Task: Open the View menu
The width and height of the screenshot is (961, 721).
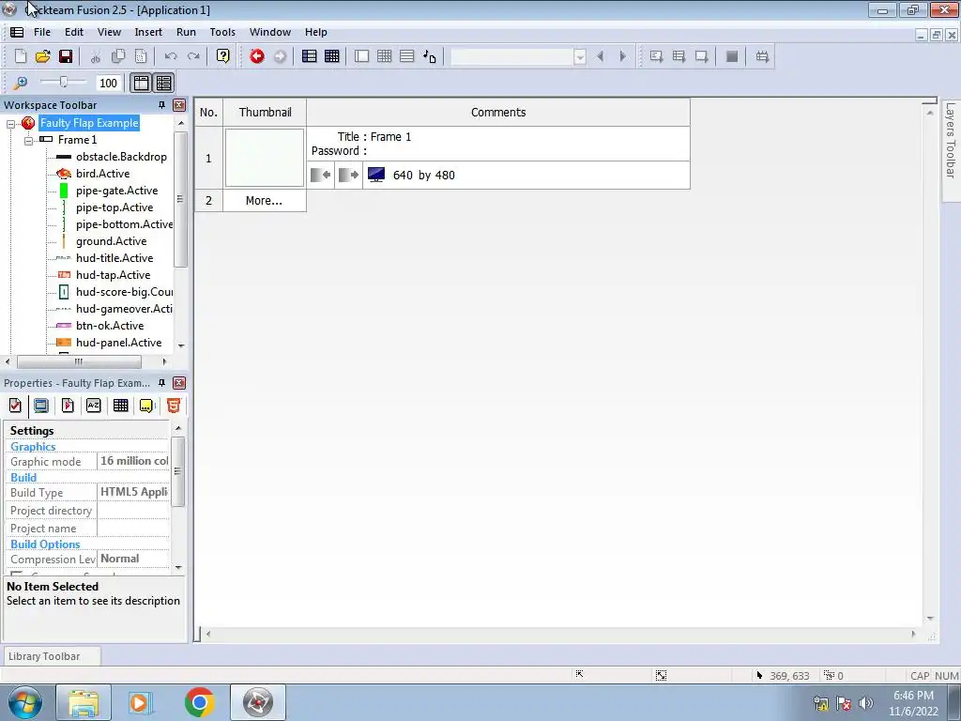Action: 109,32
